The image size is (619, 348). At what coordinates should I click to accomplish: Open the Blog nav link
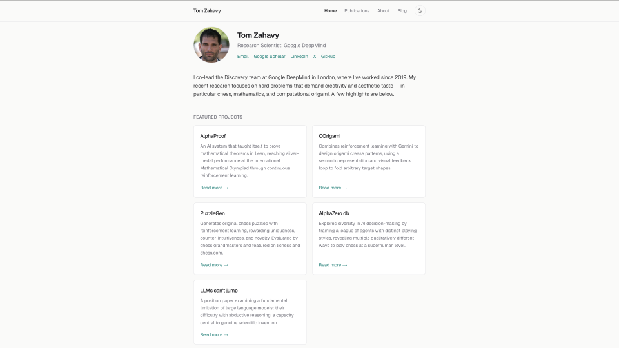(402, 11)
